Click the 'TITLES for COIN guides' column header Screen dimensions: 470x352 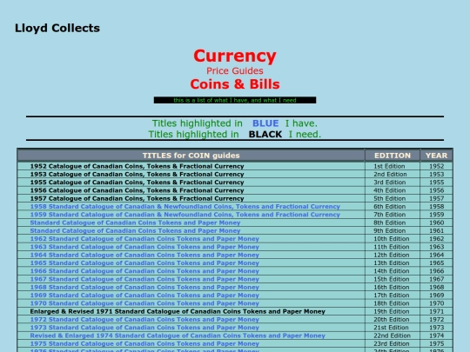tap(191, 156)
